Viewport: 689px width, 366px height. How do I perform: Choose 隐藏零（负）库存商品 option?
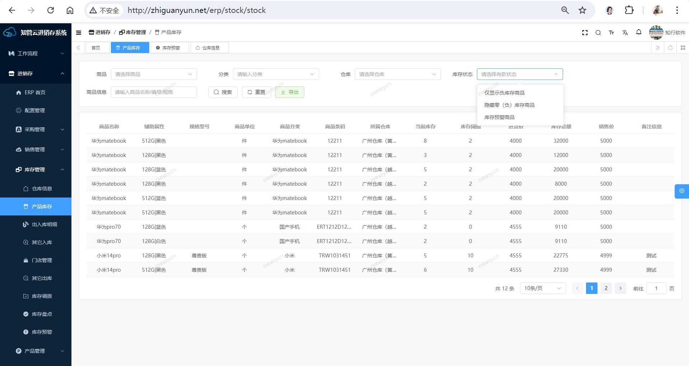click(x=520, y=105)
